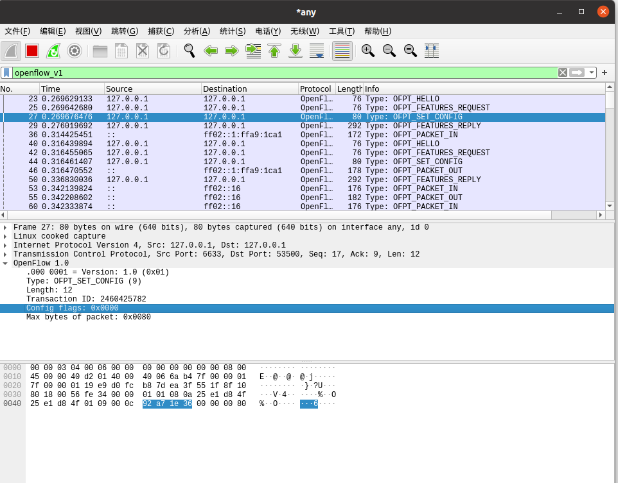Open the 编辑(E) menu
618x483 pixels.
(x=53, y=31)
